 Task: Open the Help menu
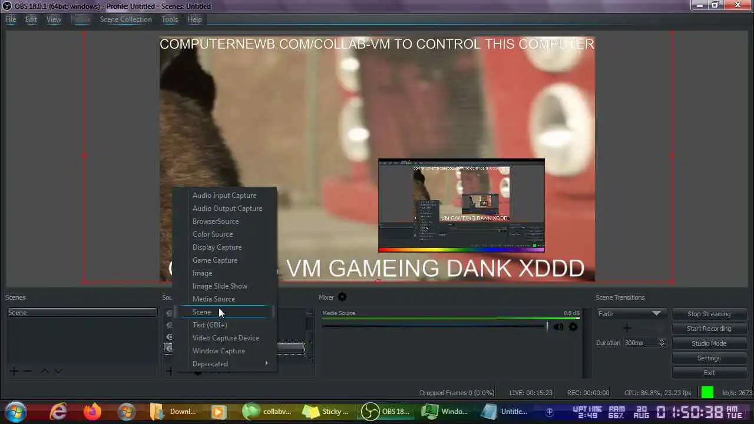[194, 19]
